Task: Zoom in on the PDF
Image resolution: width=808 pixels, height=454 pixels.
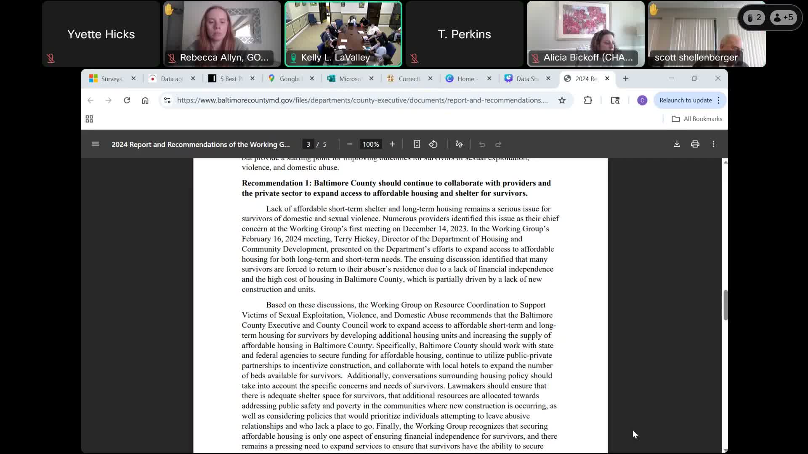Action: click(392, 144)
